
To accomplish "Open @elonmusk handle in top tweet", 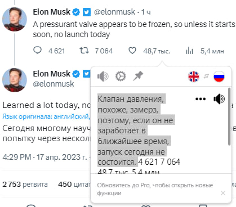I will (x=114, y=12).
